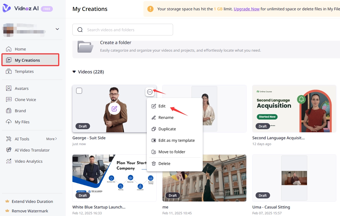Collapse the Videos (228) section
The image size is (340, 216).
[x=74, y=72]
